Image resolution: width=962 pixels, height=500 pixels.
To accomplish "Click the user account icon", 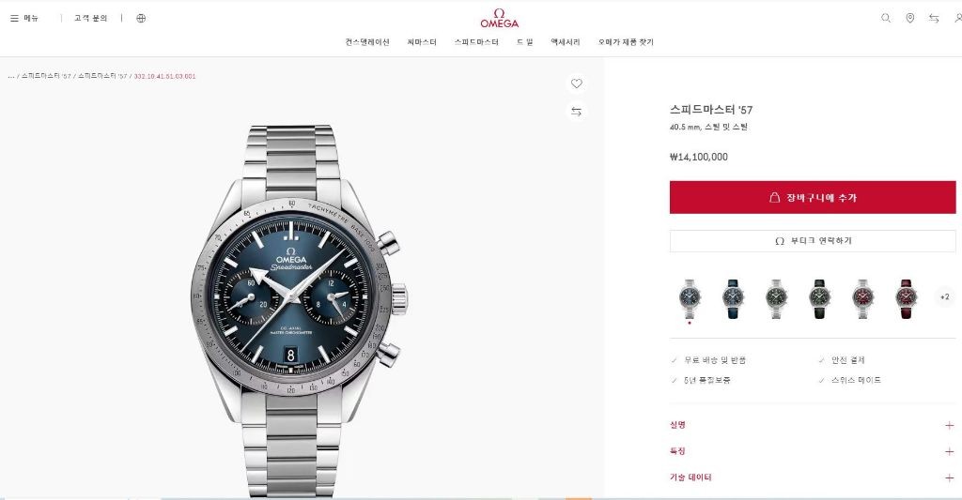I will tap(958, 19).
